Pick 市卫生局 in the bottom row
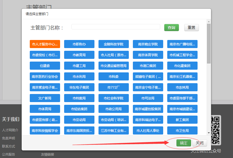 182,130
